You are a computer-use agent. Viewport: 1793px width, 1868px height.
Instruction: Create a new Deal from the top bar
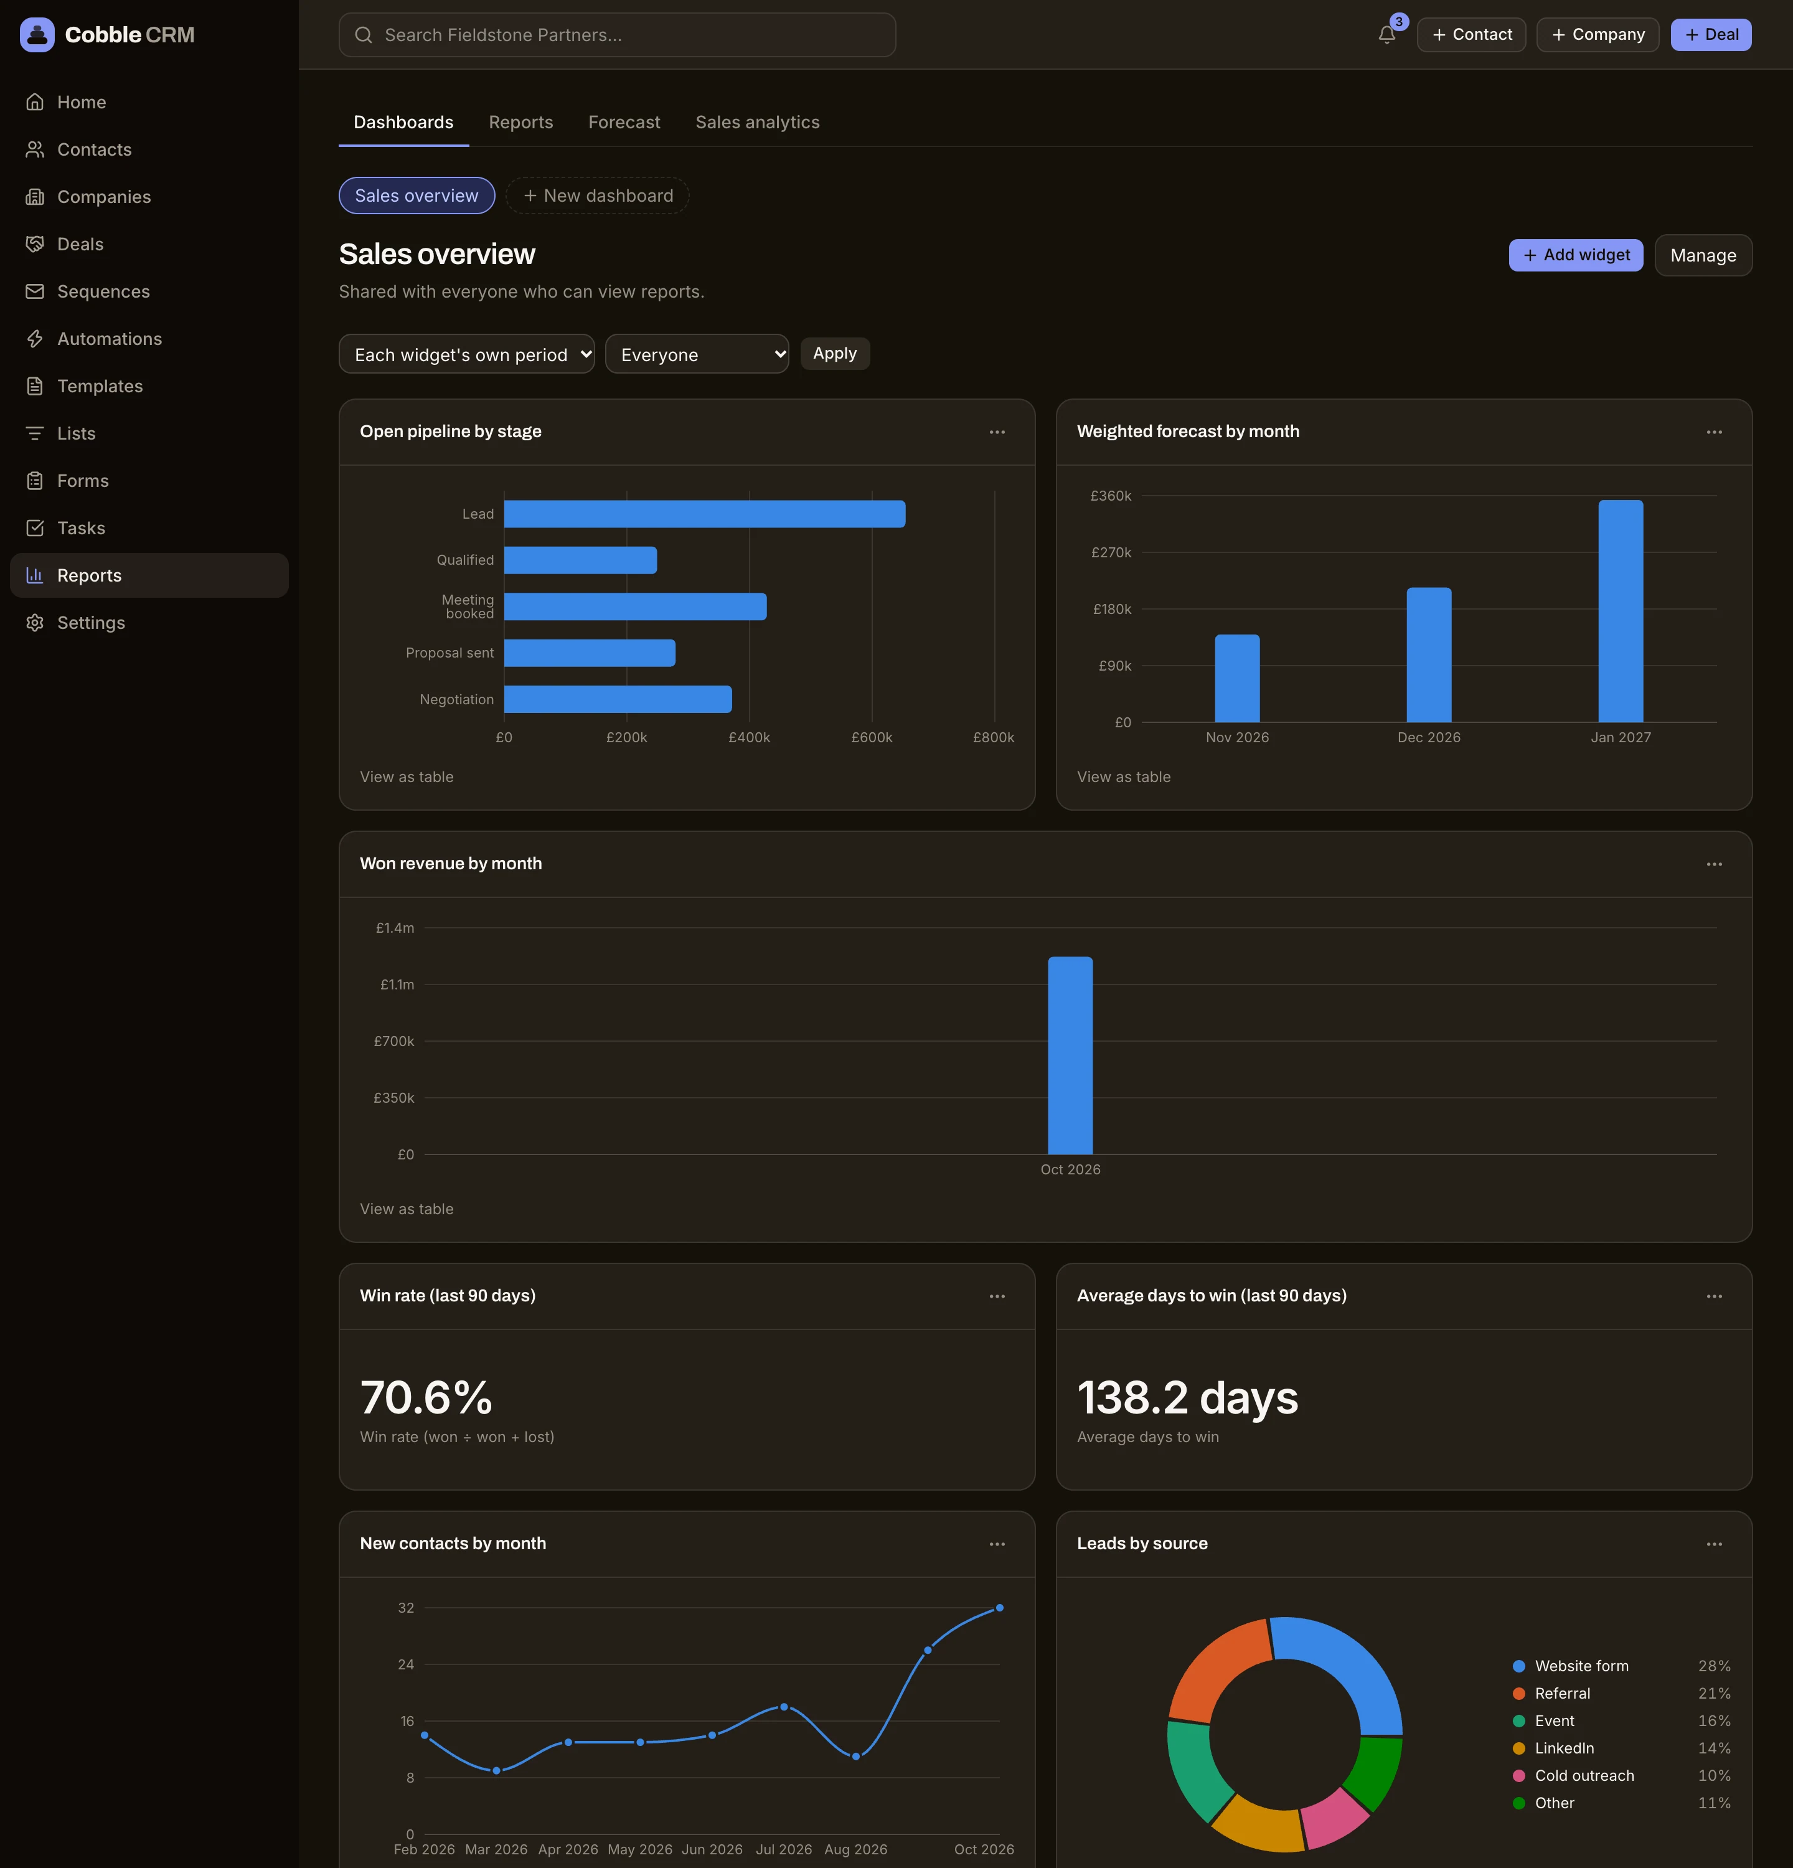click(1711, 35)
